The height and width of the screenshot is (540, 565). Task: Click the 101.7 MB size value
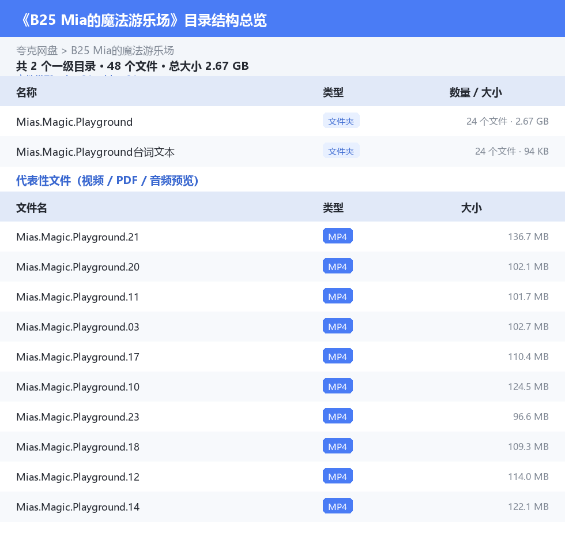pos(528,297)
